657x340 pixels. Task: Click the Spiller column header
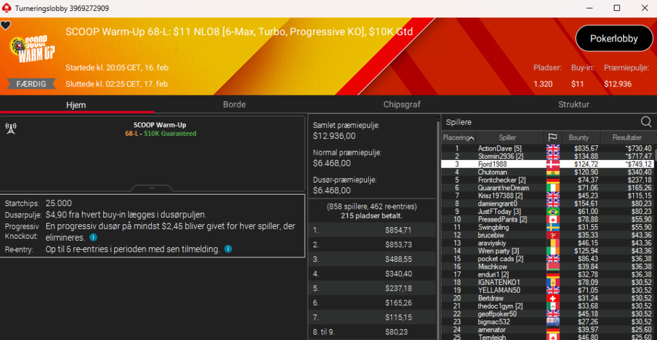tap(508, 138)
